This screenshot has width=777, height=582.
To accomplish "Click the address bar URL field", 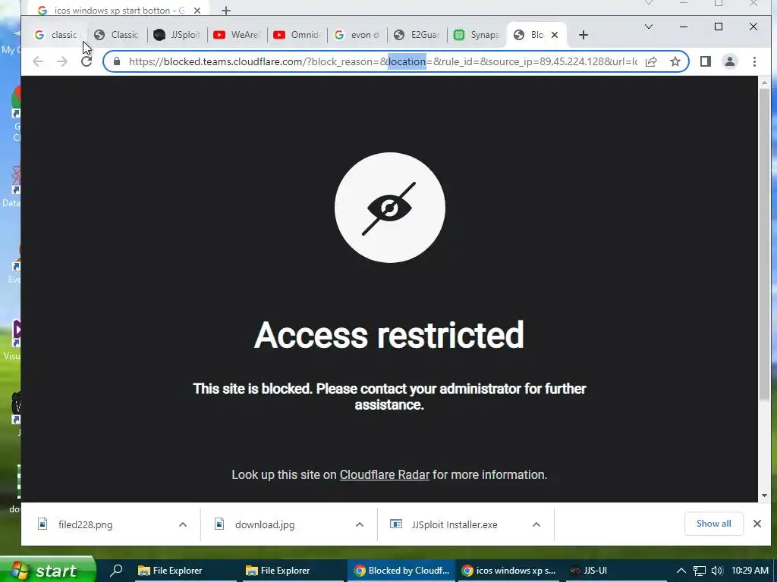I will pos(382,61).
